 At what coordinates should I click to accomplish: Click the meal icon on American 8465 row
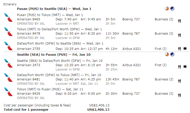(x=180, y=21)
